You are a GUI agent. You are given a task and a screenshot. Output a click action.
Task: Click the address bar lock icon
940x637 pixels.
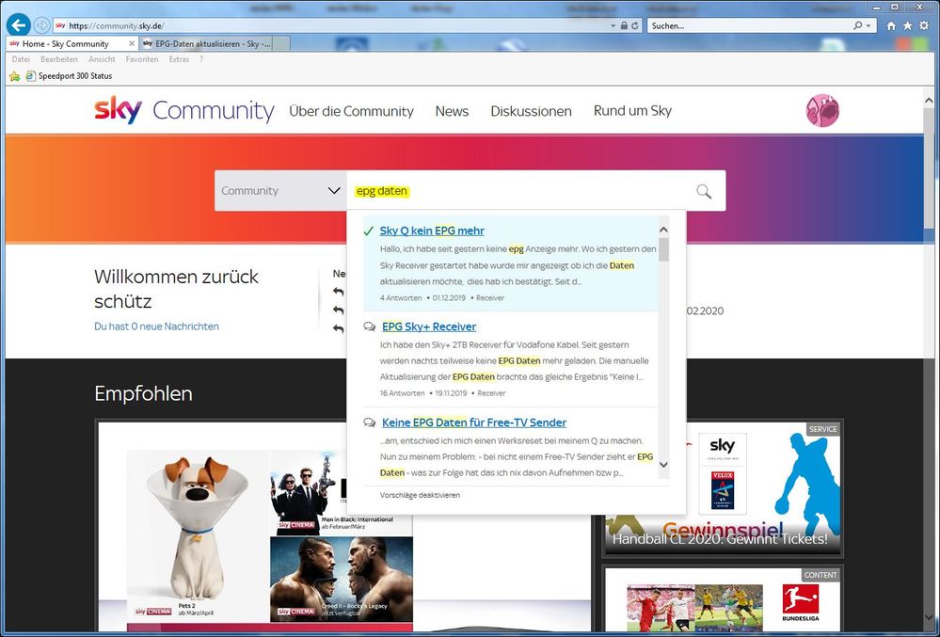(x=624, y=25)
